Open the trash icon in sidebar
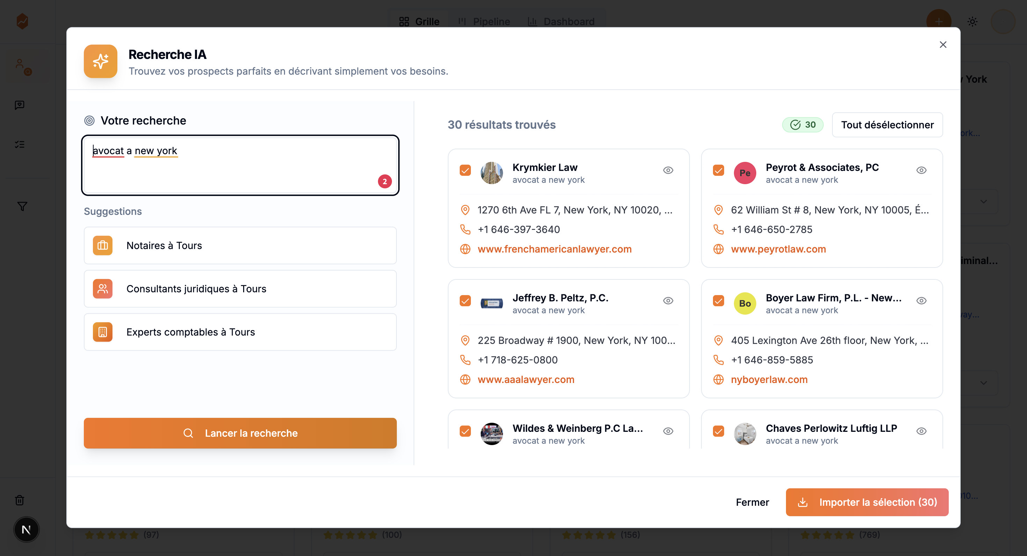 pyautogui.click(x=20, y=500)
